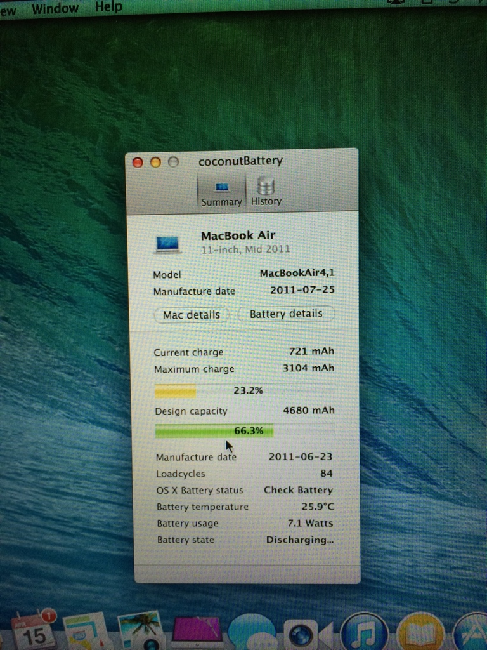Click the 11-inch, Mid 2011 subtitle
This screenshot has height=650, width=487.
pos(245,249)
